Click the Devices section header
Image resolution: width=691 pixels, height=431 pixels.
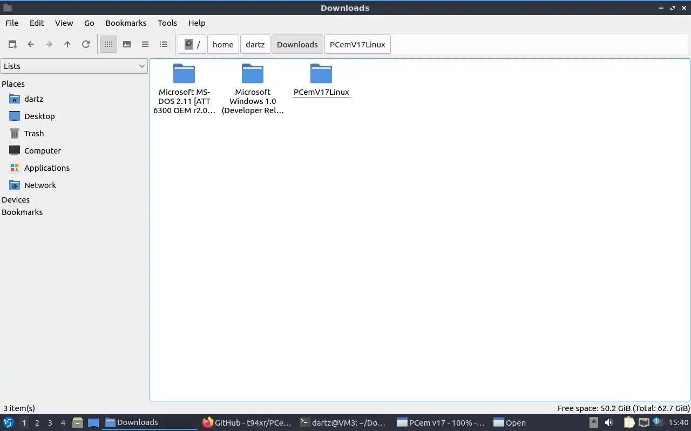(16, 200)
